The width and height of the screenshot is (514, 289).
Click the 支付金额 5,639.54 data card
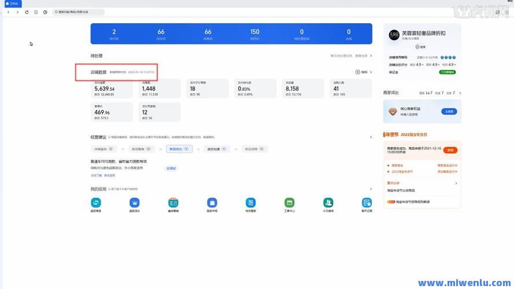tap(112, 88)
